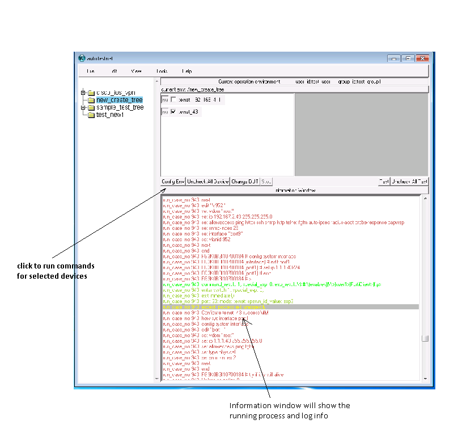Open the File menu

pyautogui.click(x=91, y=72)
